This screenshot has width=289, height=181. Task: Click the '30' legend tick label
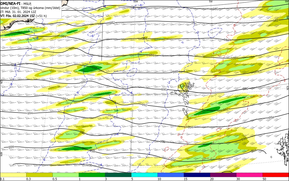point(238,179)
